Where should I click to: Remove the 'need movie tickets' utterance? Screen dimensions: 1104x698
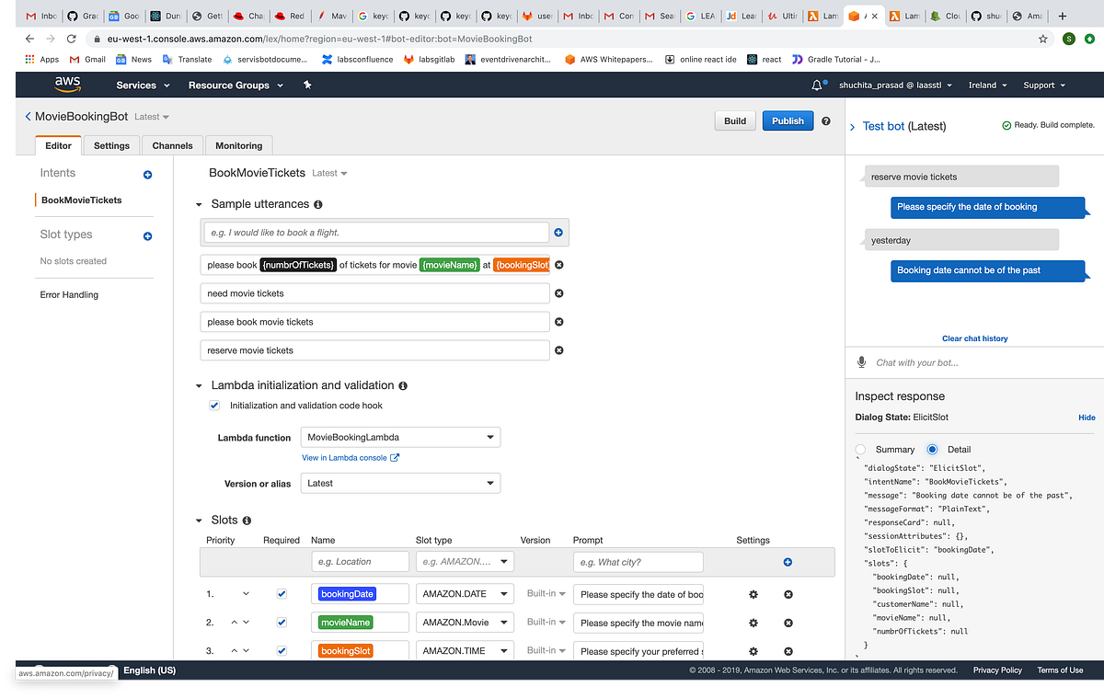click(x=558, y=292)
